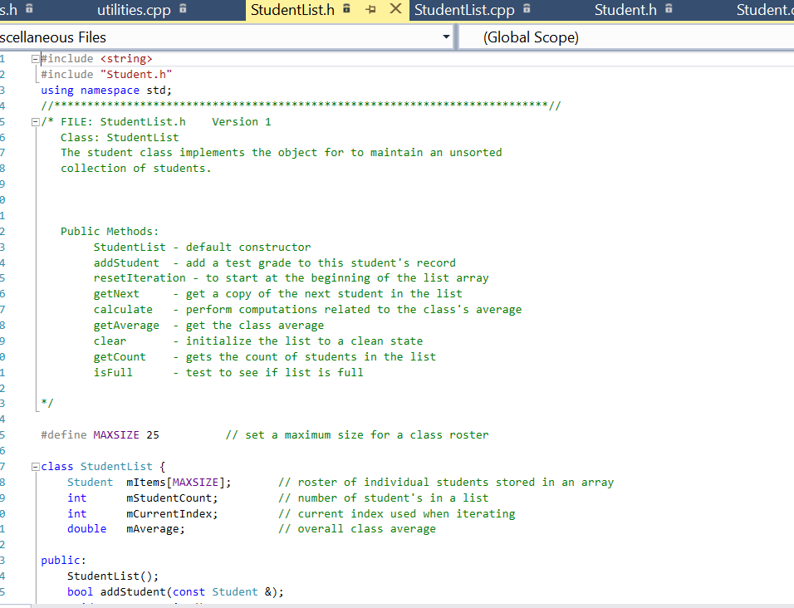Click <string> in the first include
This screenshot has height=608, width=794.
click(x=126, y=59)
